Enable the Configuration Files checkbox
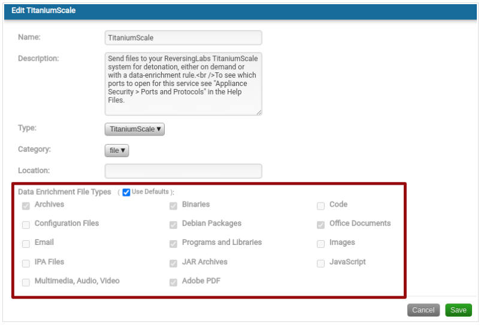 point(26,225)
